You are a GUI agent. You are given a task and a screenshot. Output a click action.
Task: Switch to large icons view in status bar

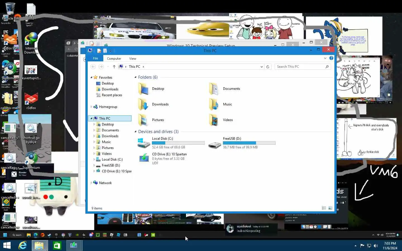pyautogui.click(x=330, y=208)
